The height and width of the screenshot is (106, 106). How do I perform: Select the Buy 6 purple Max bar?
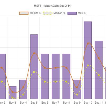pyautogui.click(x=45, y=76)
